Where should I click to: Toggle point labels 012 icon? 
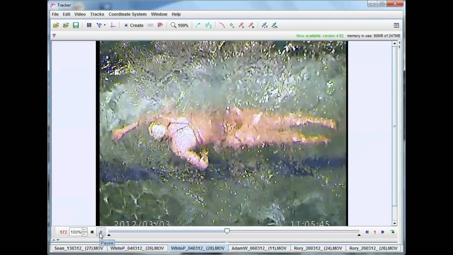208,25
